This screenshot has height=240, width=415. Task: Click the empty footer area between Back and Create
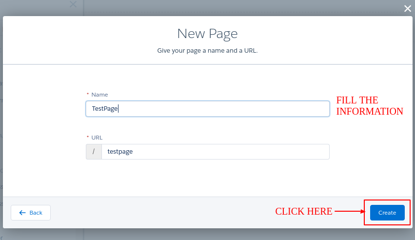coord(161,213)
